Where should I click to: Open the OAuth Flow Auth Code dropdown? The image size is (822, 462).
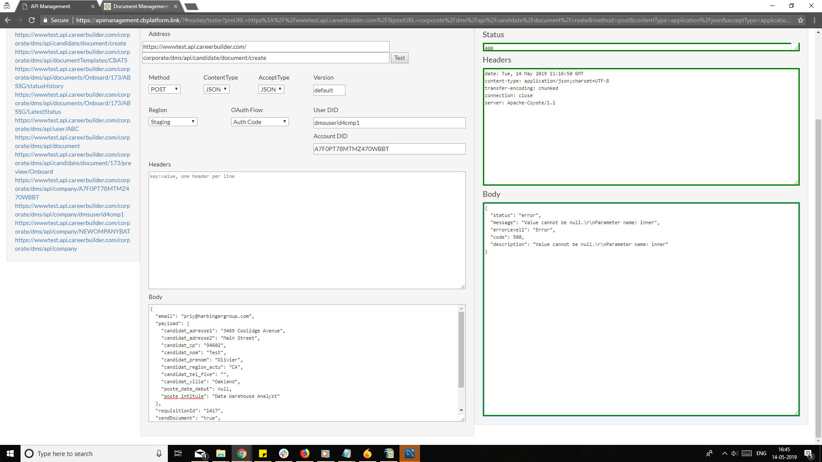[x=260, y=122]
